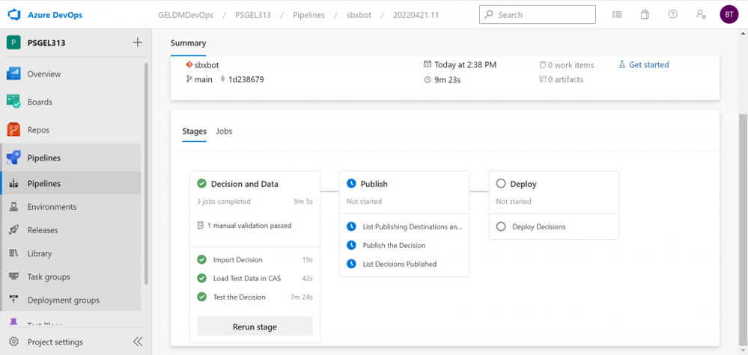Open the work items list icon in header
This screenshot has height=355, width=748.
[617, 14]
